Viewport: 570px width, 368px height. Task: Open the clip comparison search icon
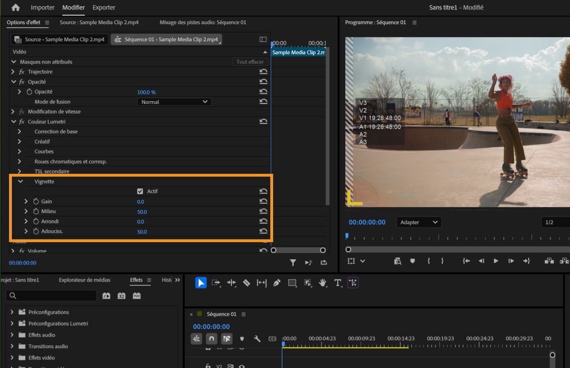(398, 261)
